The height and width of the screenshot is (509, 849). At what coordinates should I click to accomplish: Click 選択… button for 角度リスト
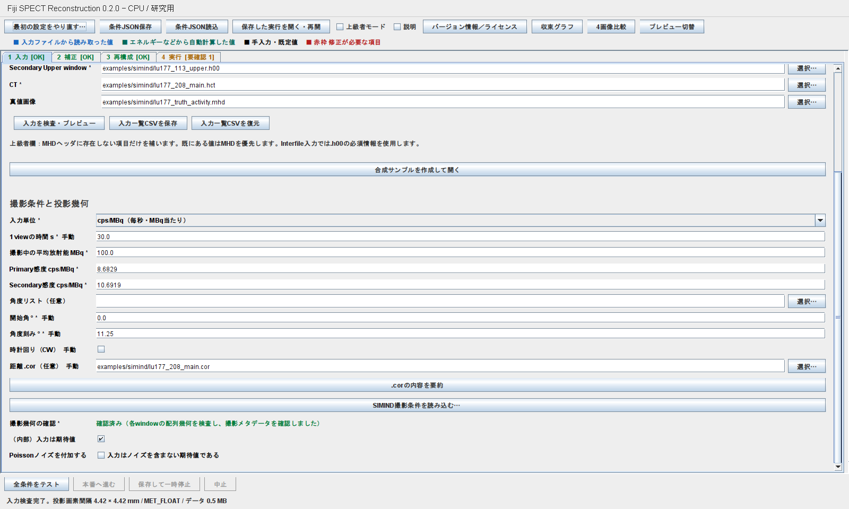(x=807, y=301)
